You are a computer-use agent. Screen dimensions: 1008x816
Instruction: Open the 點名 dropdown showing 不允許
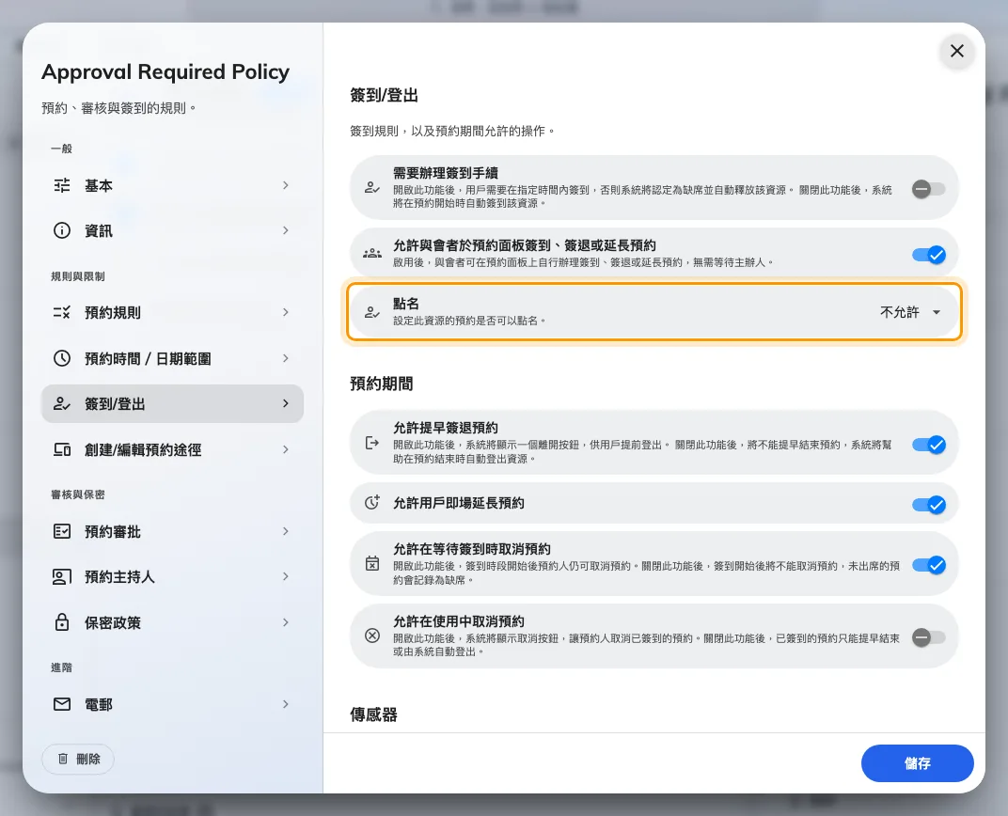(911, 312)
